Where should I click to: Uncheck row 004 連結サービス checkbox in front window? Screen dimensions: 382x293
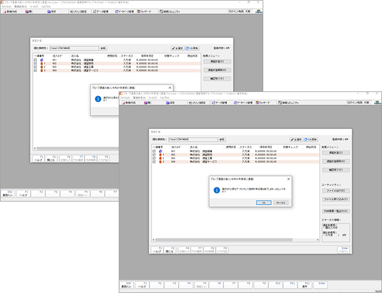click(x=154, y=162)
